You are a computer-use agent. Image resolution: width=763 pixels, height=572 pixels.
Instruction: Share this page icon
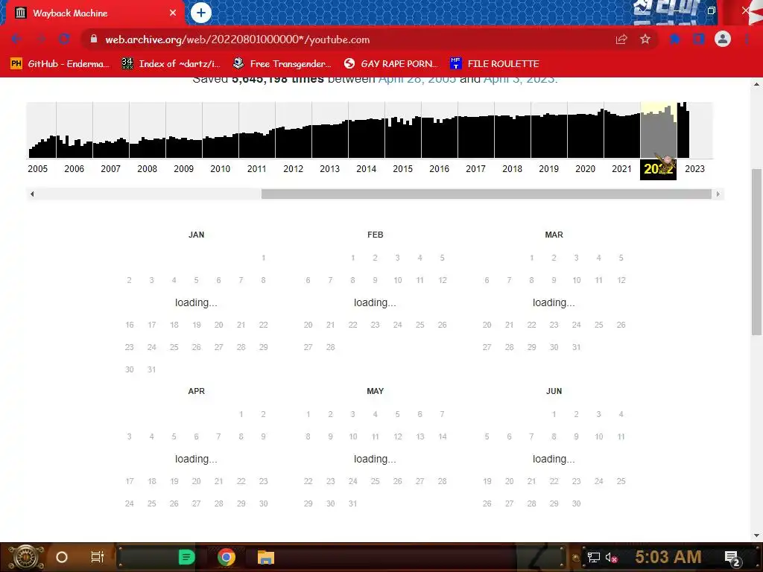pos(621,39)
